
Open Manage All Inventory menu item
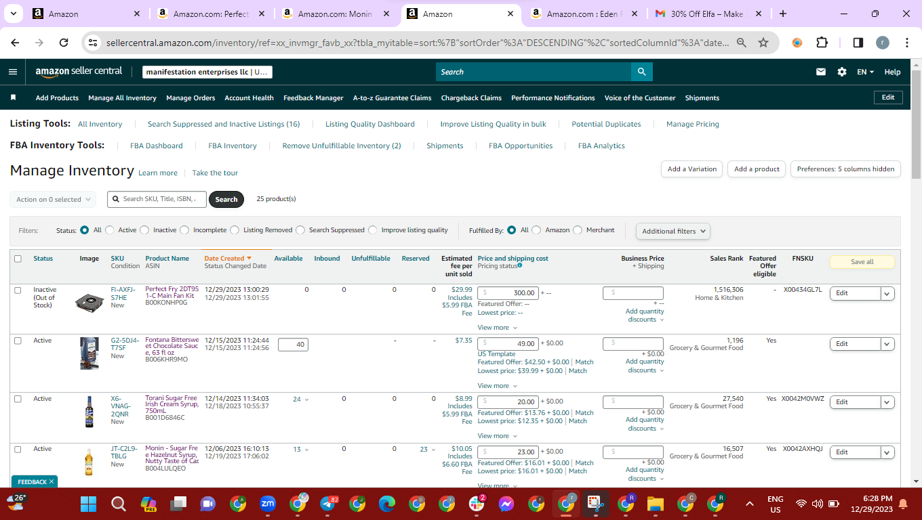[122, 98]
